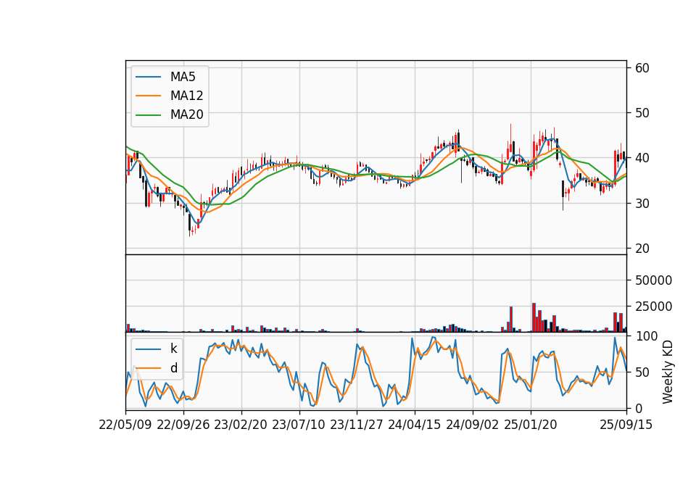
Task: Click the price axis value 60
Action: tap(642, 68)
